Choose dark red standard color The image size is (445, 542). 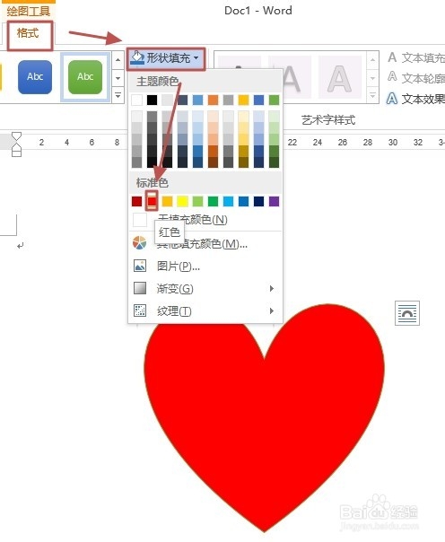click(x=136, y=201)
